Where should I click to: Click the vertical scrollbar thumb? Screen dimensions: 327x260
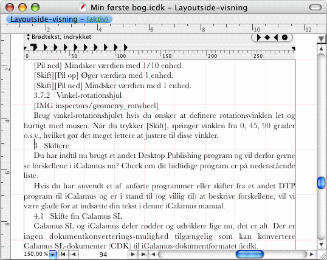click(321, 183)
